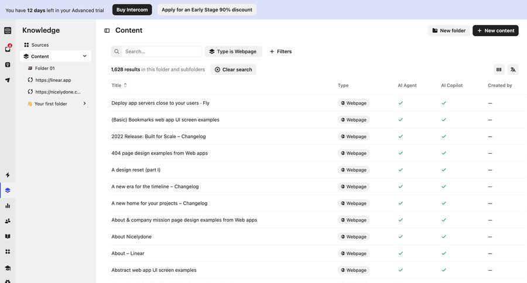This screenshot has height=283, width=527.
Task: Open Help Center book icon
Action: (8, 236)
